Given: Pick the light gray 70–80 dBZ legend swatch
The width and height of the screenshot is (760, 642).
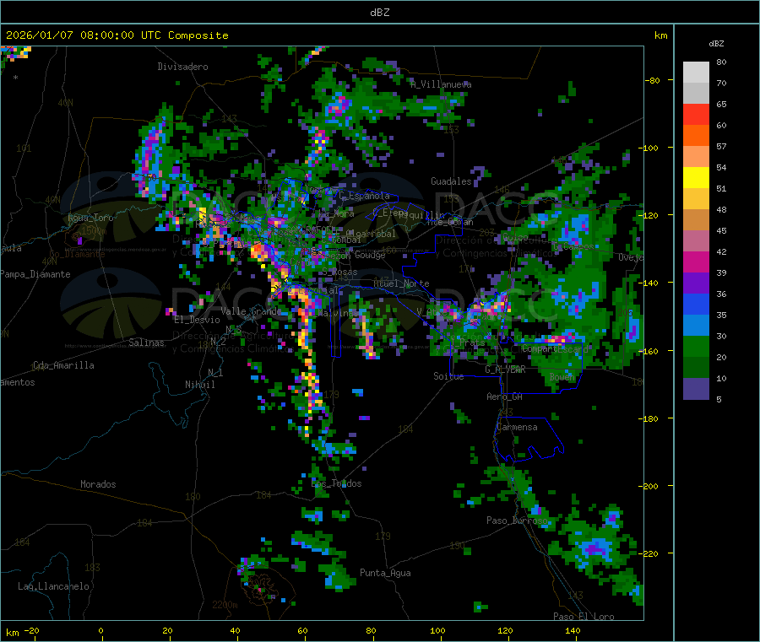Looking at the screenshot, I should click(x=696, y=73).
